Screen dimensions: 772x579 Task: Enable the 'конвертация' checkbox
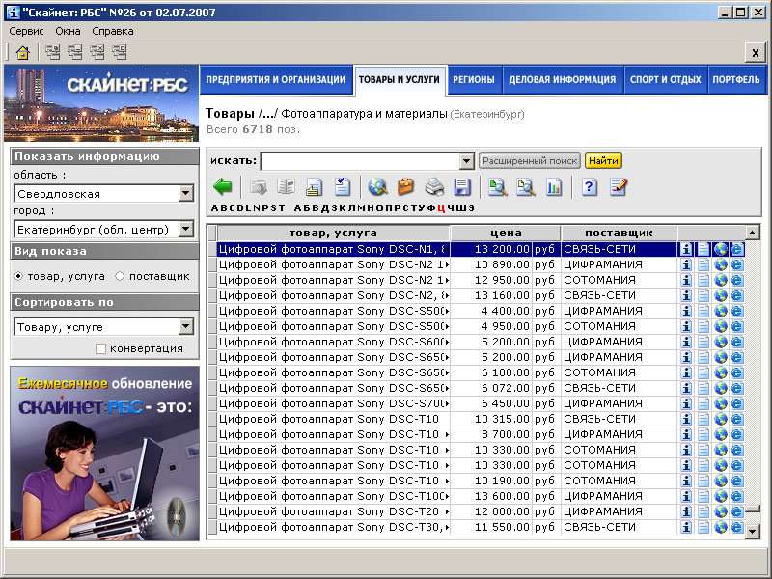coord(100,348)
